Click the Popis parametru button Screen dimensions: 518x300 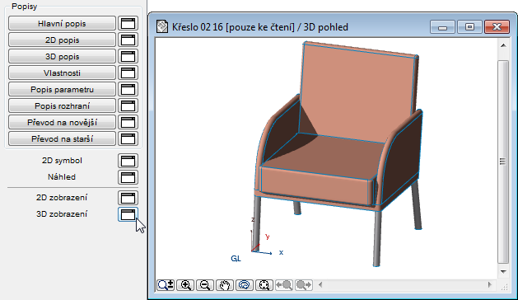click(x=62, y=90)
